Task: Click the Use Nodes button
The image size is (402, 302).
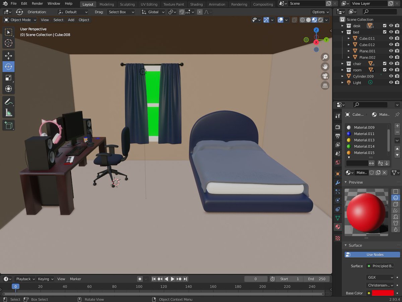Action: (372, 255)
